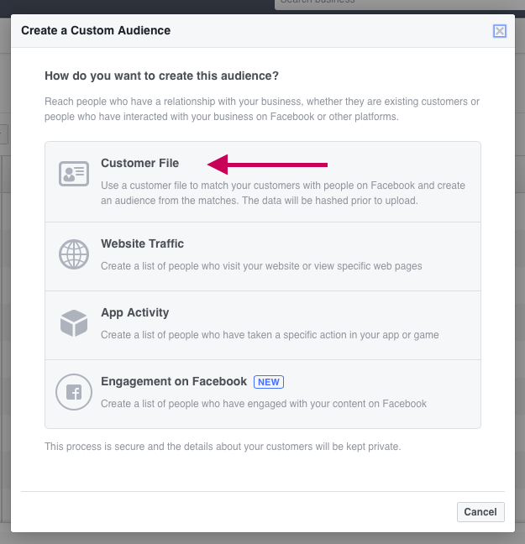Click the Customer File hashed data description
Viewport: 525px width, 544px height.
click(283, 193)
